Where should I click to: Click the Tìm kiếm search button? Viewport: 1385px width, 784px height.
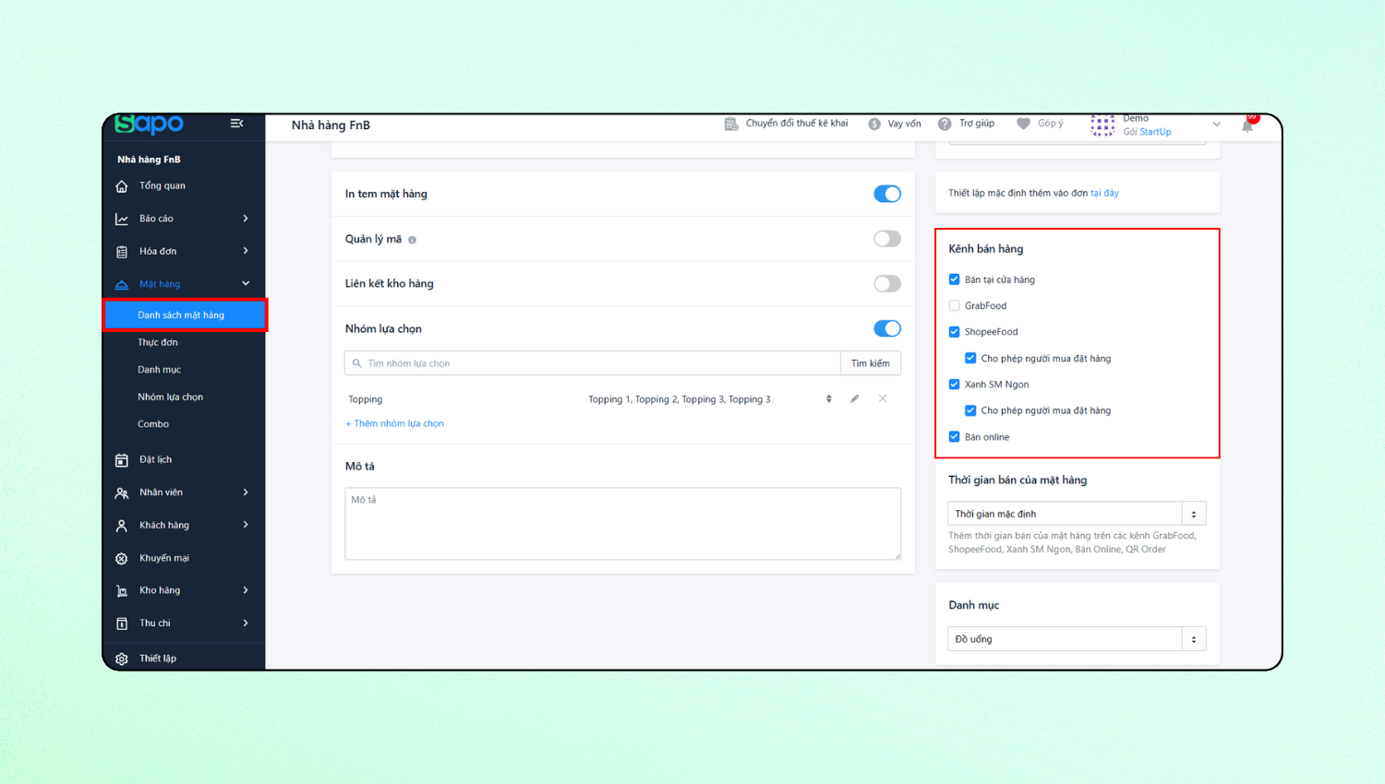[870, 363]
